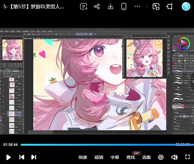Select the highlighted layer in layer panel
The width and height of the screenshot is (194, 164).
[15, 114]
